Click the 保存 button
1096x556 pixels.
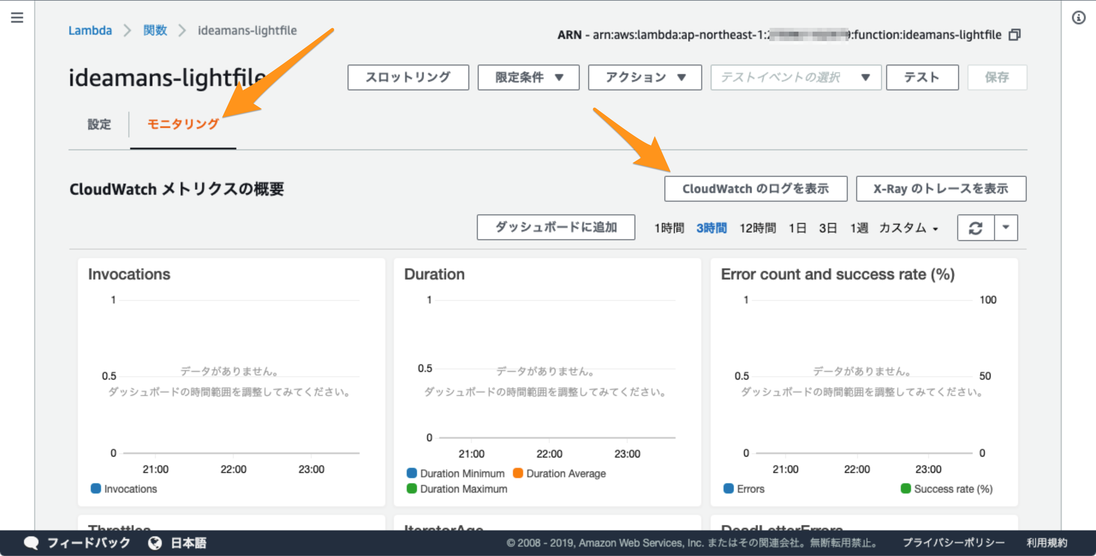click(x=997, y=77)
